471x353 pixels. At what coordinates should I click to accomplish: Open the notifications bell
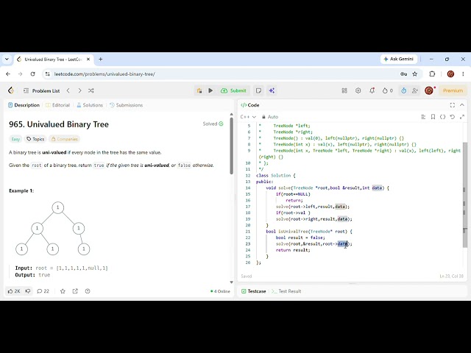tap(372, 90)
